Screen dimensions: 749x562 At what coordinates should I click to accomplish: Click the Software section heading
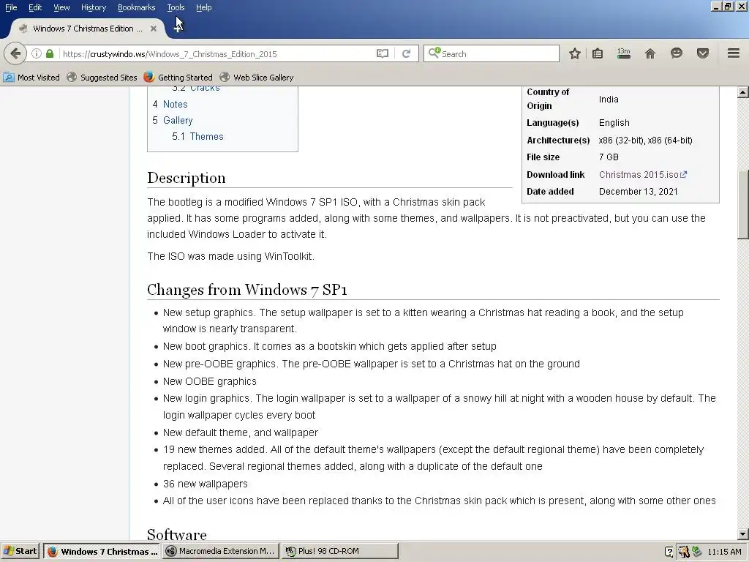[x=177, y=534]
